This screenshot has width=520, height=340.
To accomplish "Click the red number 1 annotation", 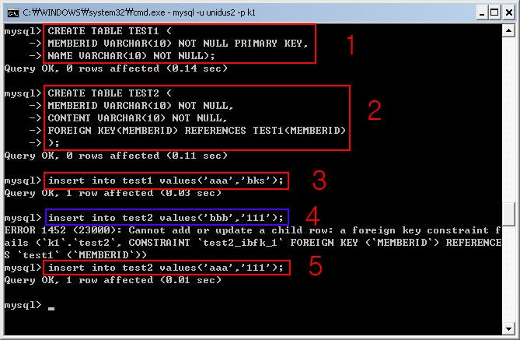I will 351,44.
